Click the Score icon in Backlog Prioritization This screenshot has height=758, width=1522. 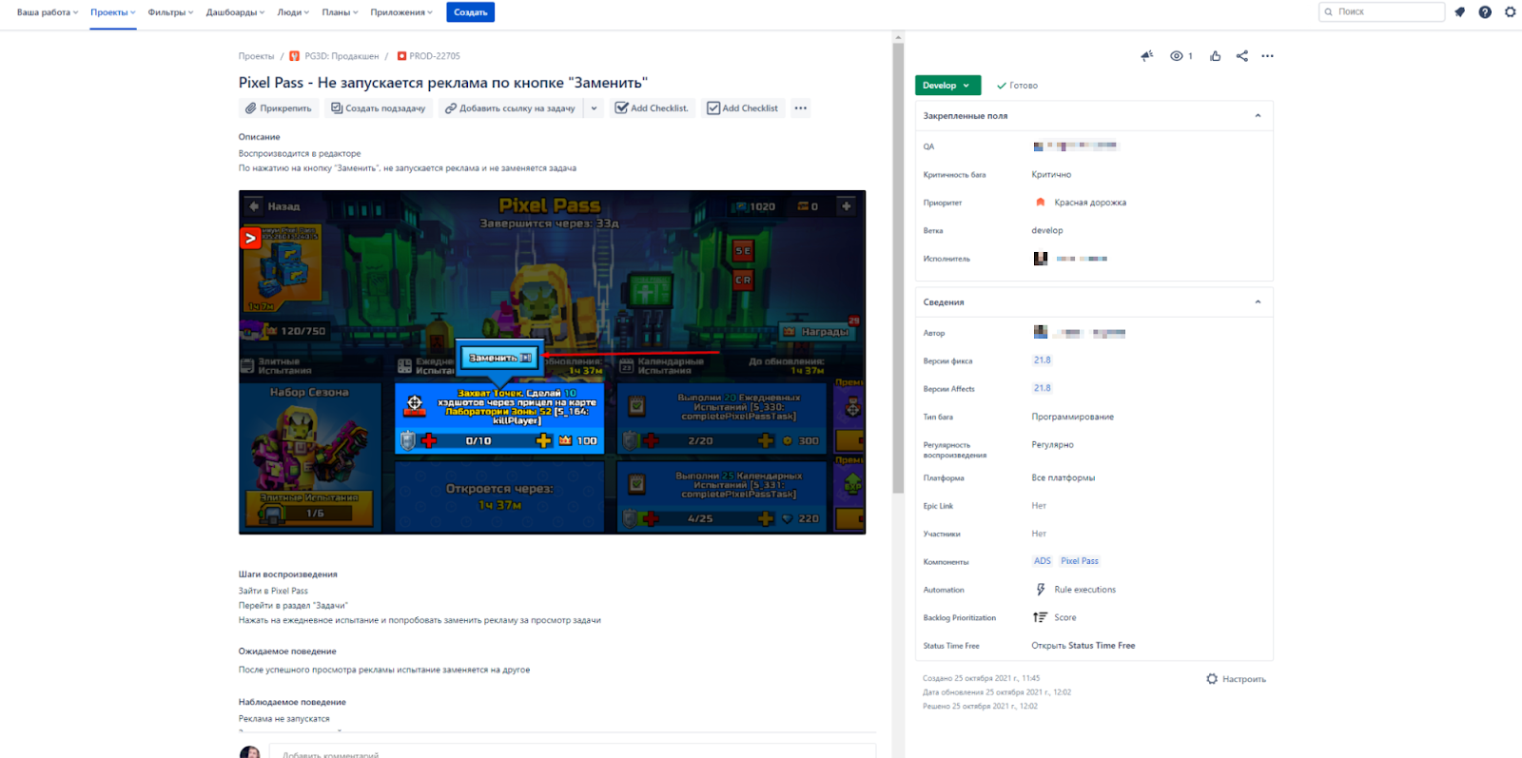[x=1041, y=617]
